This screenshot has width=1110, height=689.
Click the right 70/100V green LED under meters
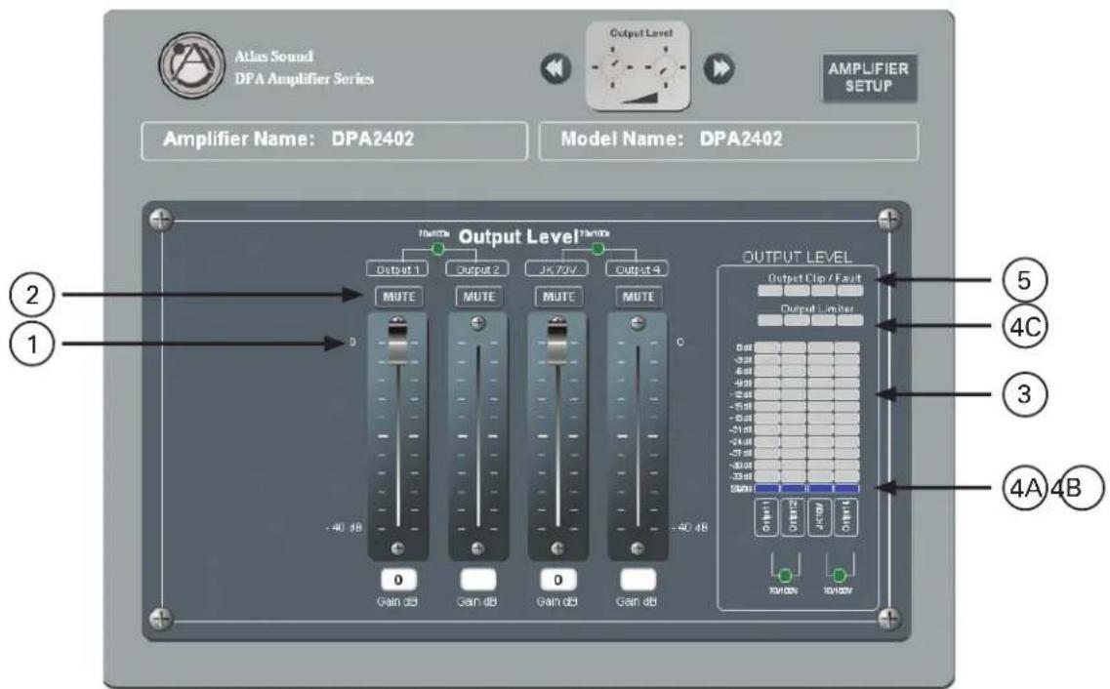[840, 575]
